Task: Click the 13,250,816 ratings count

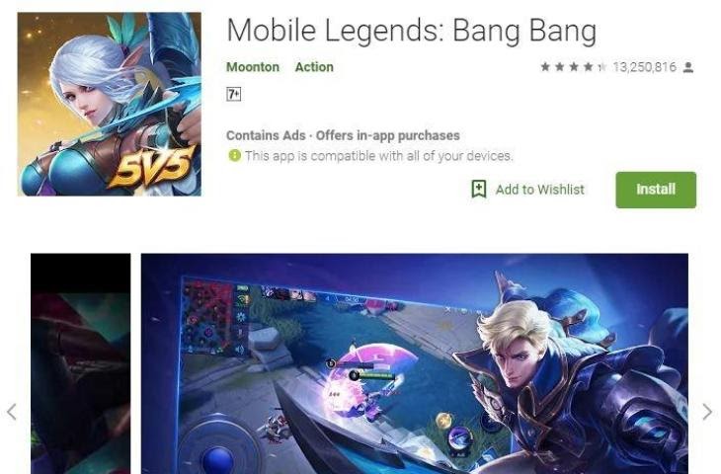Action: 644,67
